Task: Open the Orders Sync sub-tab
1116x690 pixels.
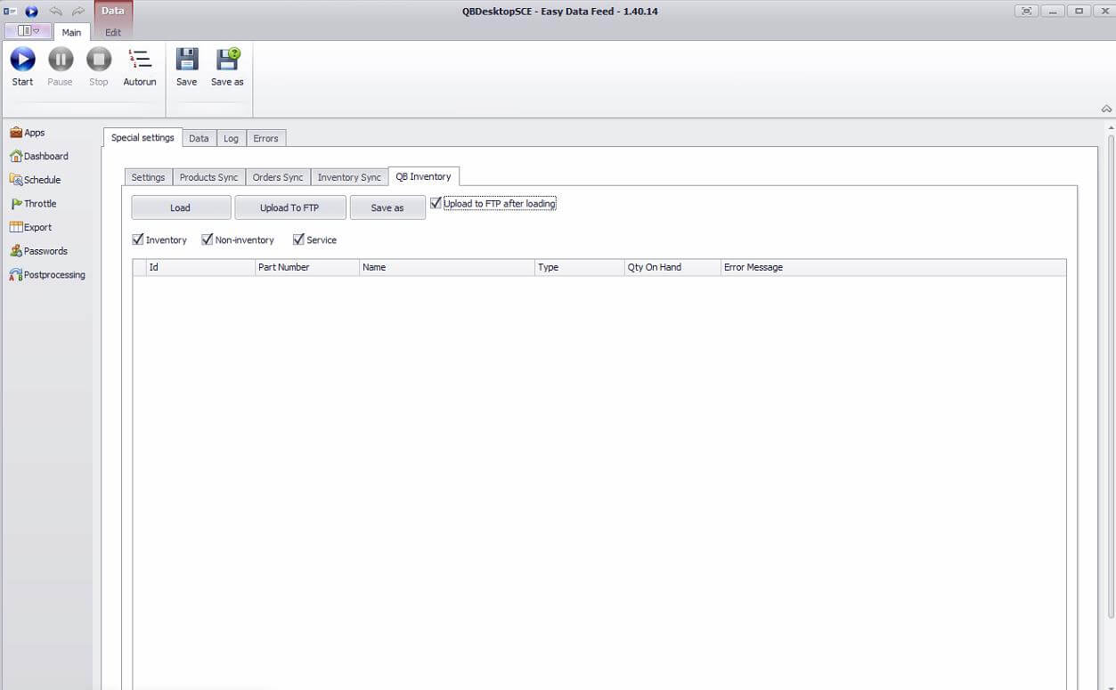Action: point(278,177)
